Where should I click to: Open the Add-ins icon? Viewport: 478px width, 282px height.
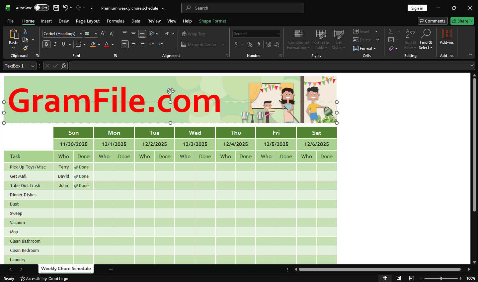coord(446,36)
